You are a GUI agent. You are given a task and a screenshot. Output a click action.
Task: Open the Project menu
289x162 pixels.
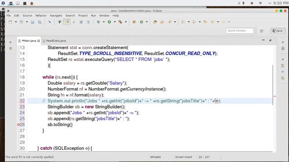(x=83, y=16)
